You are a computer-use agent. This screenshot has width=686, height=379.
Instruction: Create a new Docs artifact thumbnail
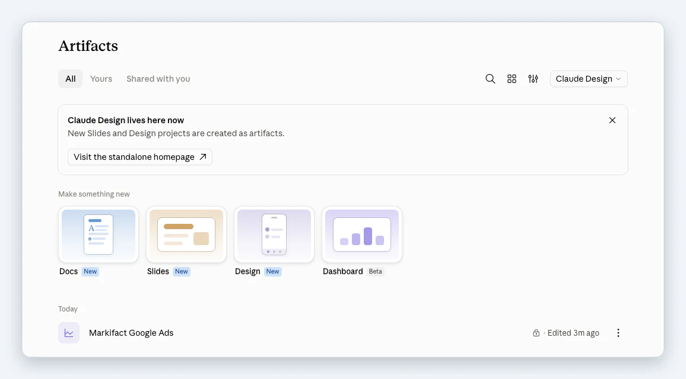click(99, 235)
